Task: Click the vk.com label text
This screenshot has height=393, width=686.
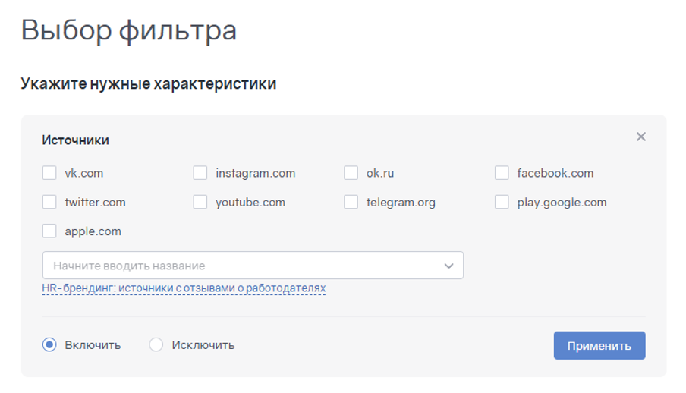Action: pyautogui.click(x=83, y=173)
